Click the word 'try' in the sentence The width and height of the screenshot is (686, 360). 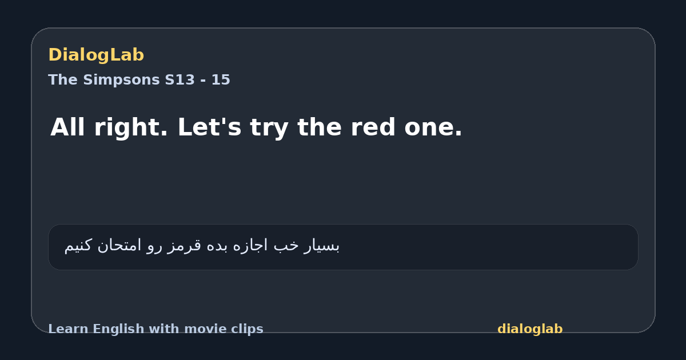pos(269,128)
